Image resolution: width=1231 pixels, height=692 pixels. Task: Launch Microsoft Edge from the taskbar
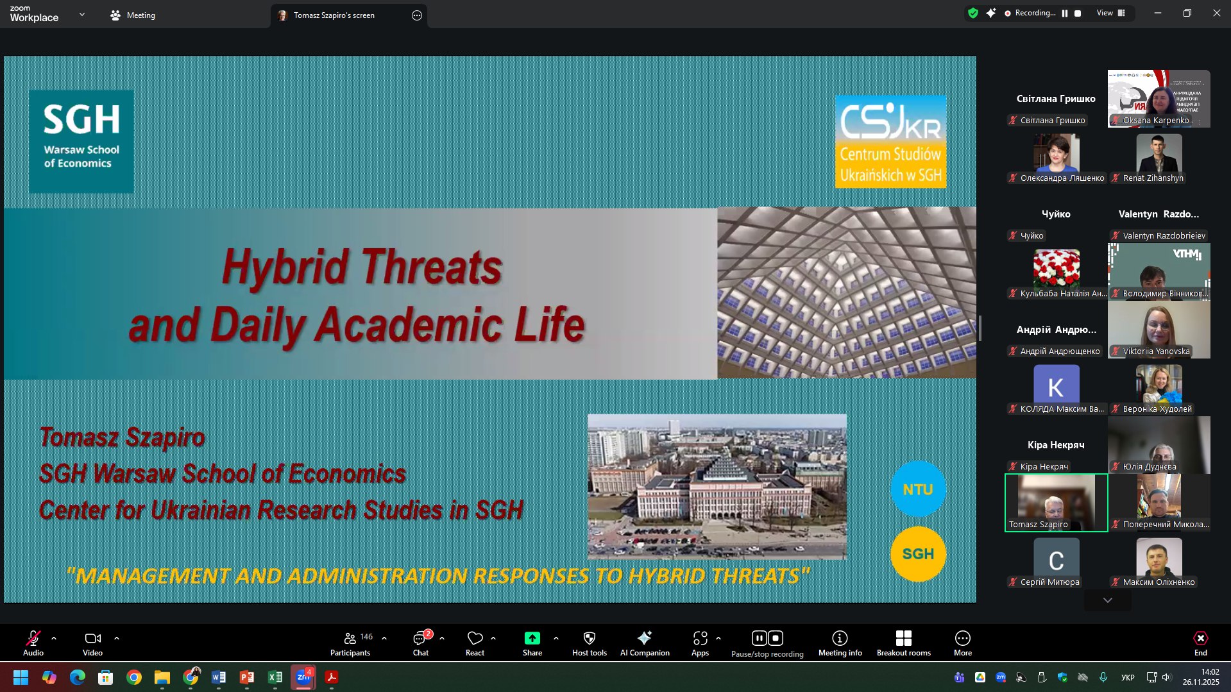pyautogui.click(x=78, y=677)
